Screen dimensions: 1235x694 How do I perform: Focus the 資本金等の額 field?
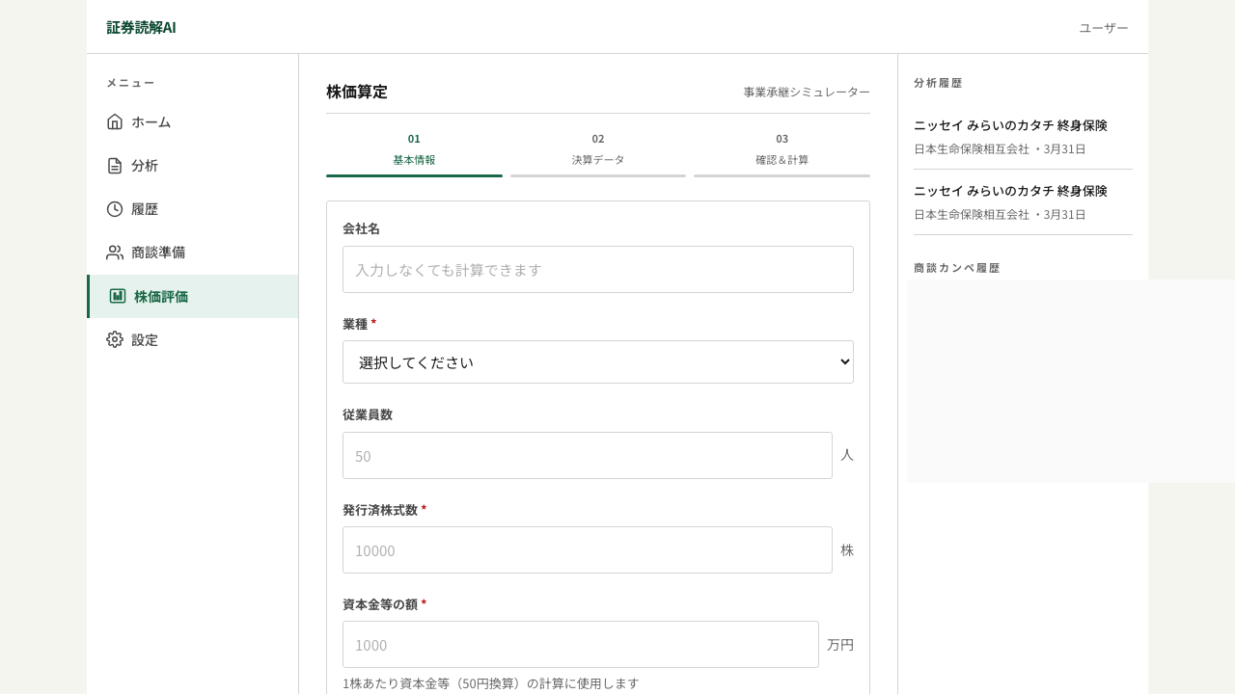click(580, 644)
